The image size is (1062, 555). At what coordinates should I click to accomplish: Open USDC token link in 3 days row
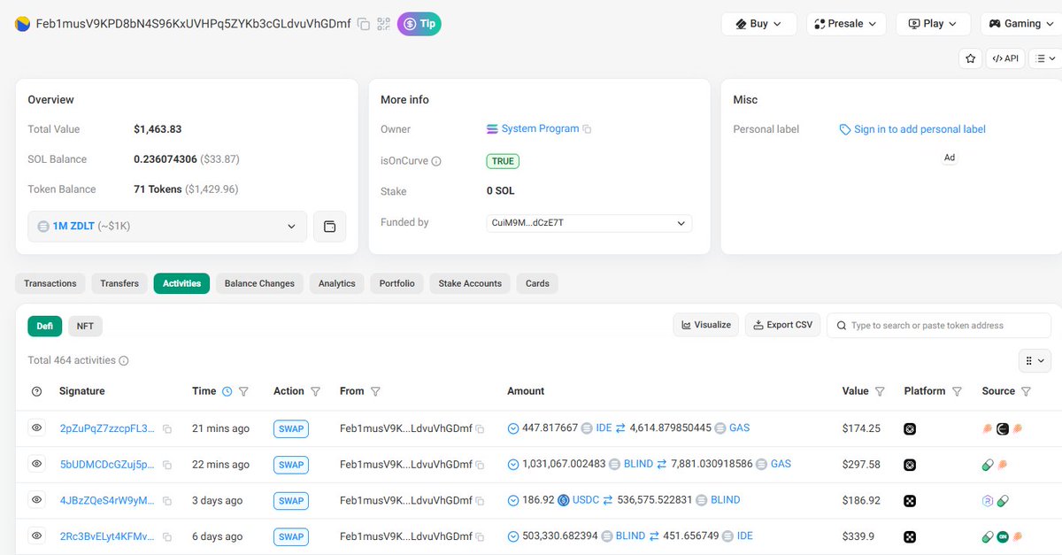[x=586, y=500]
